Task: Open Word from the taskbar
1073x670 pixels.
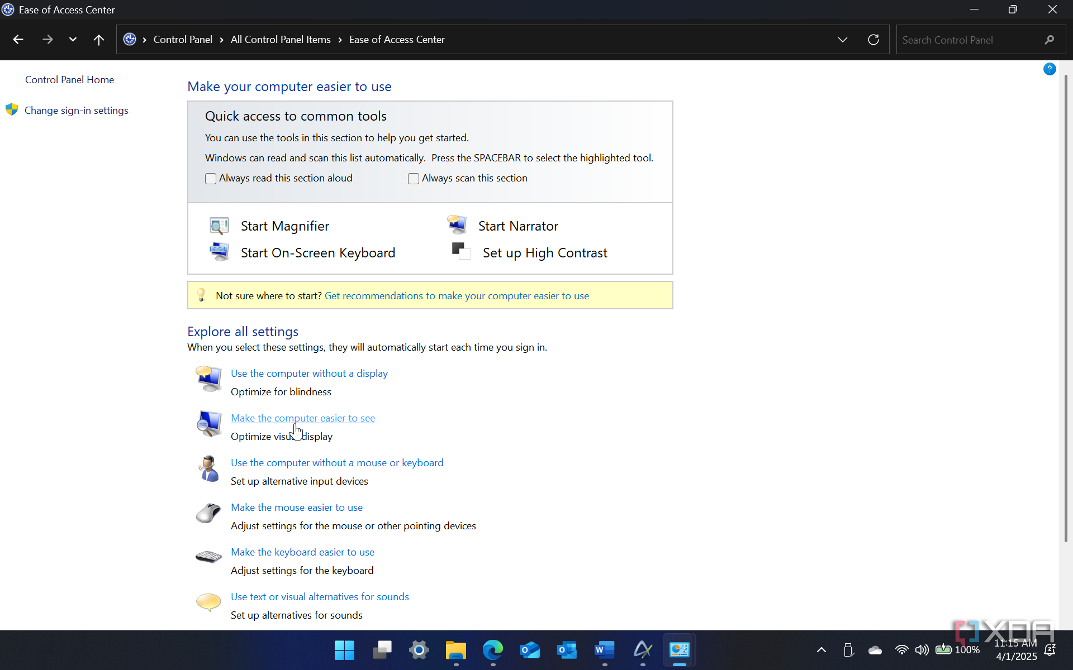Action: coord(605,650)
